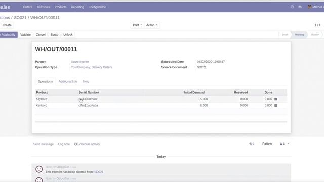Screen dimensions: 324x182
Task: Click the 8.000 initial demand value
Action: 204,105
